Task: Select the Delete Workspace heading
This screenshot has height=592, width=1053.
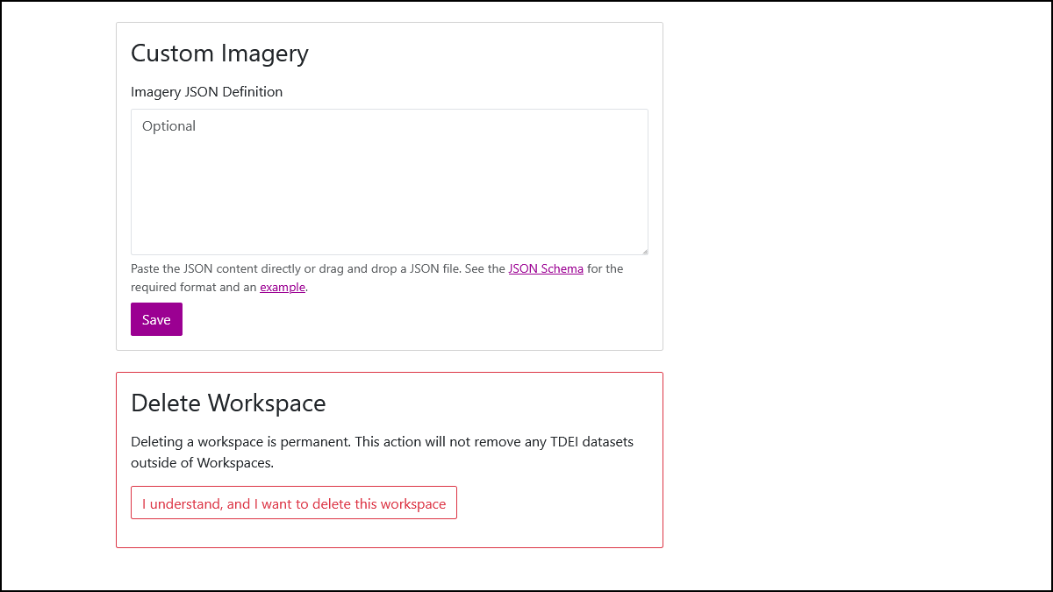Action: (x=227, y=403)
